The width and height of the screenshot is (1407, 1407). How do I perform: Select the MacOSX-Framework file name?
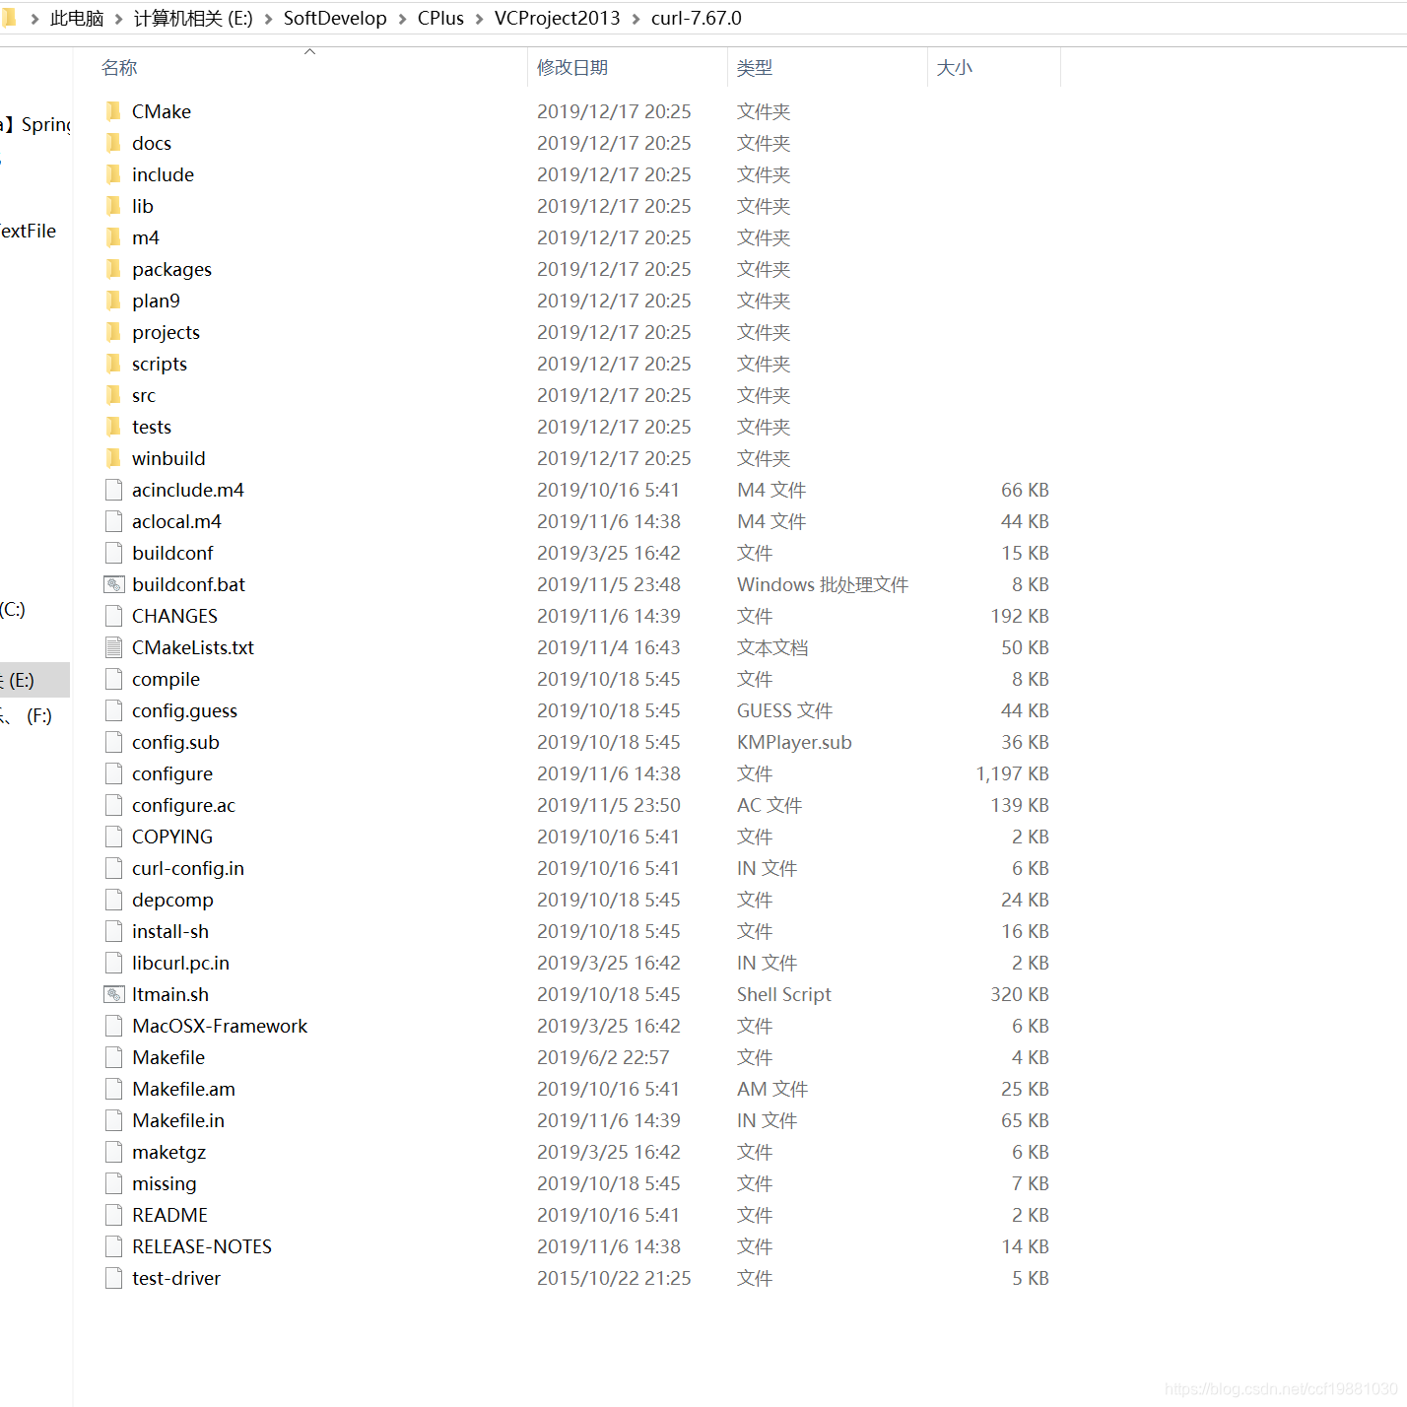[220, 1026]
